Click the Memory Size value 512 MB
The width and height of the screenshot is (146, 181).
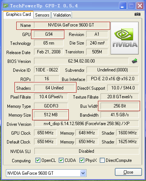(51, 115)
